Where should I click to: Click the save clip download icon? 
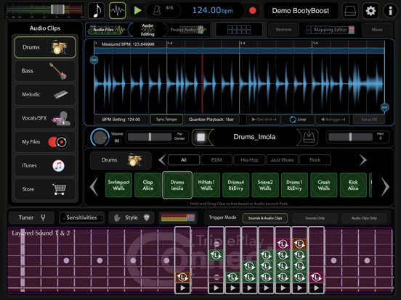click(x=309, y=137)
